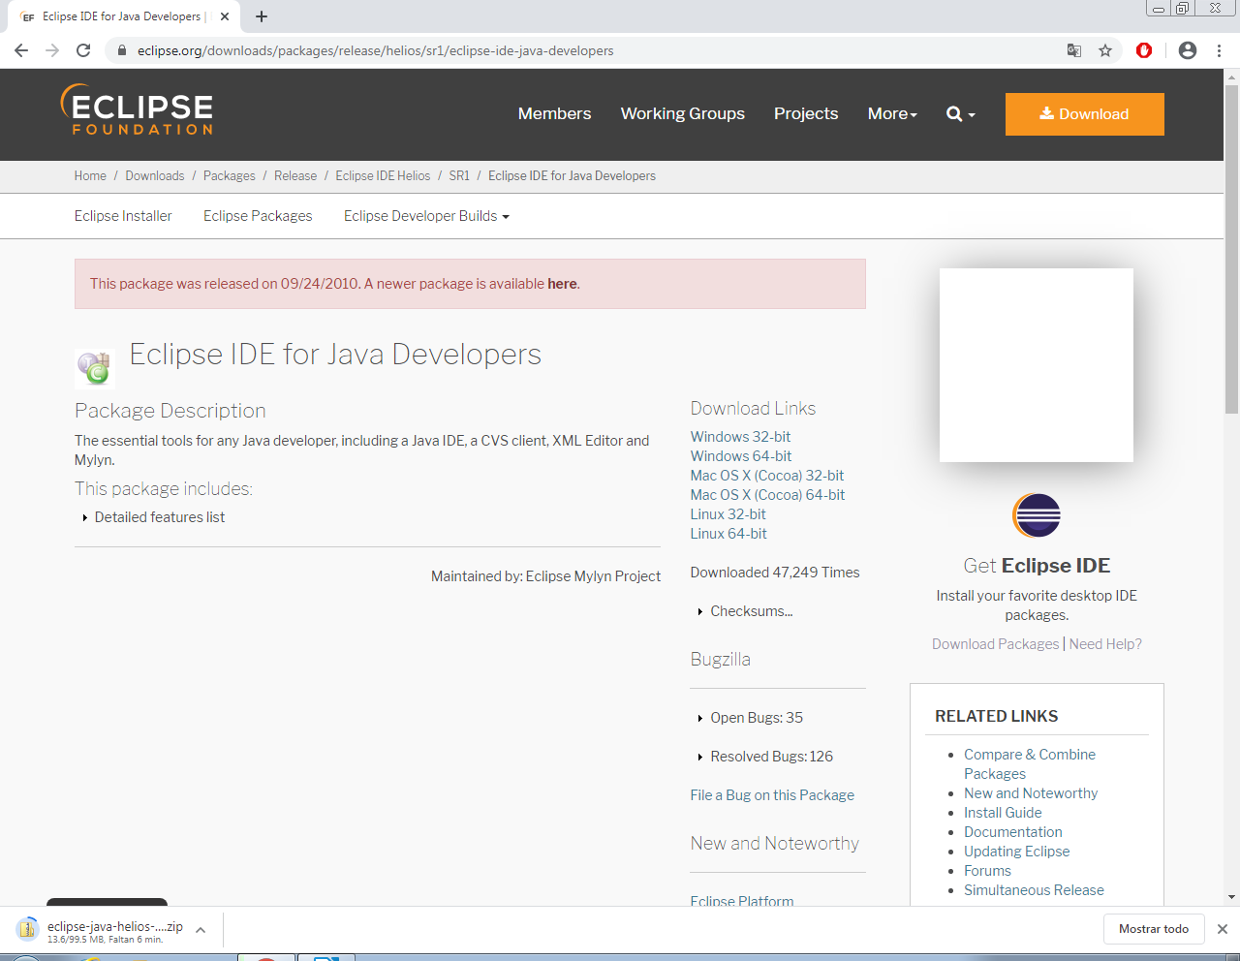Download Windows 32-bit package
This screenshot has height=961, width=1240.
click(740, 437)
